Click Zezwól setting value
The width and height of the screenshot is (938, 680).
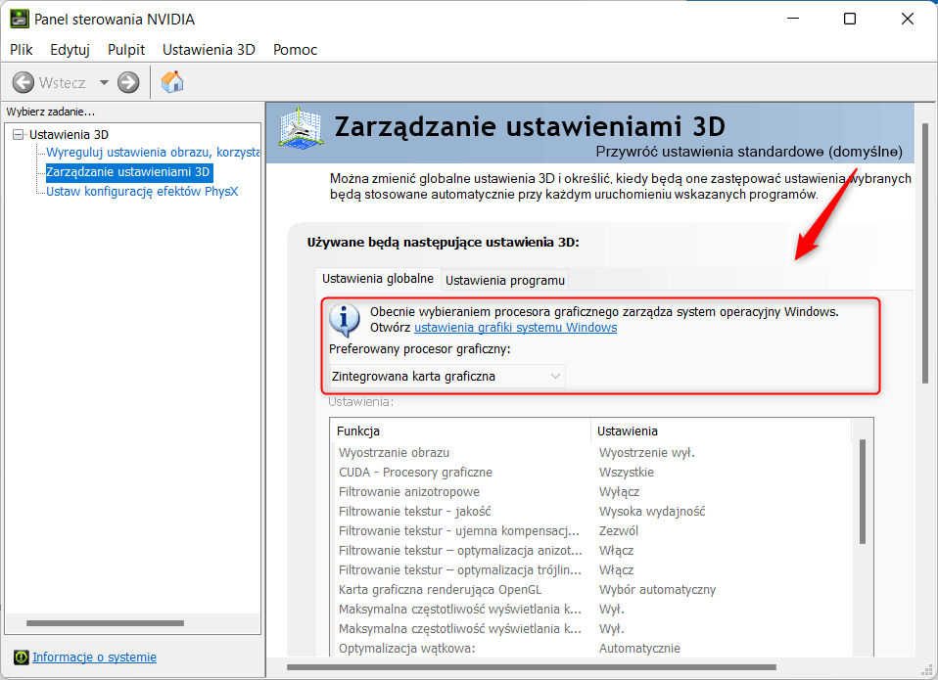coord(619,531)
